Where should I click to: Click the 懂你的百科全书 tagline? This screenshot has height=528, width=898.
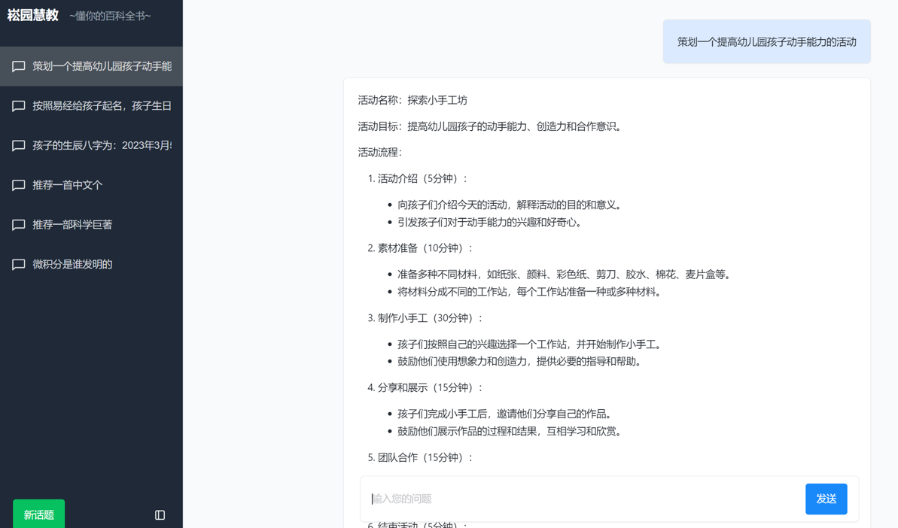110,16
